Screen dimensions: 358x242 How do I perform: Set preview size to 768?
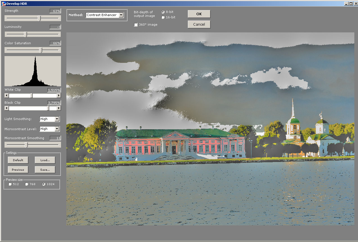tap(27, 184)
